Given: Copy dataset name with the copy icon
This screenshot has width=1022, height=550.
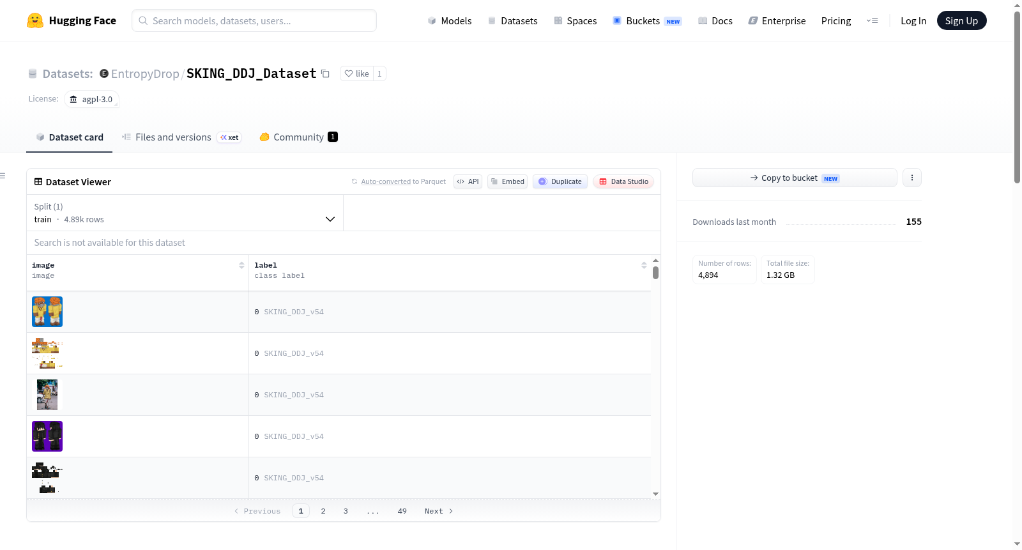Looking at the screenshot, I should tap(325, 73).
